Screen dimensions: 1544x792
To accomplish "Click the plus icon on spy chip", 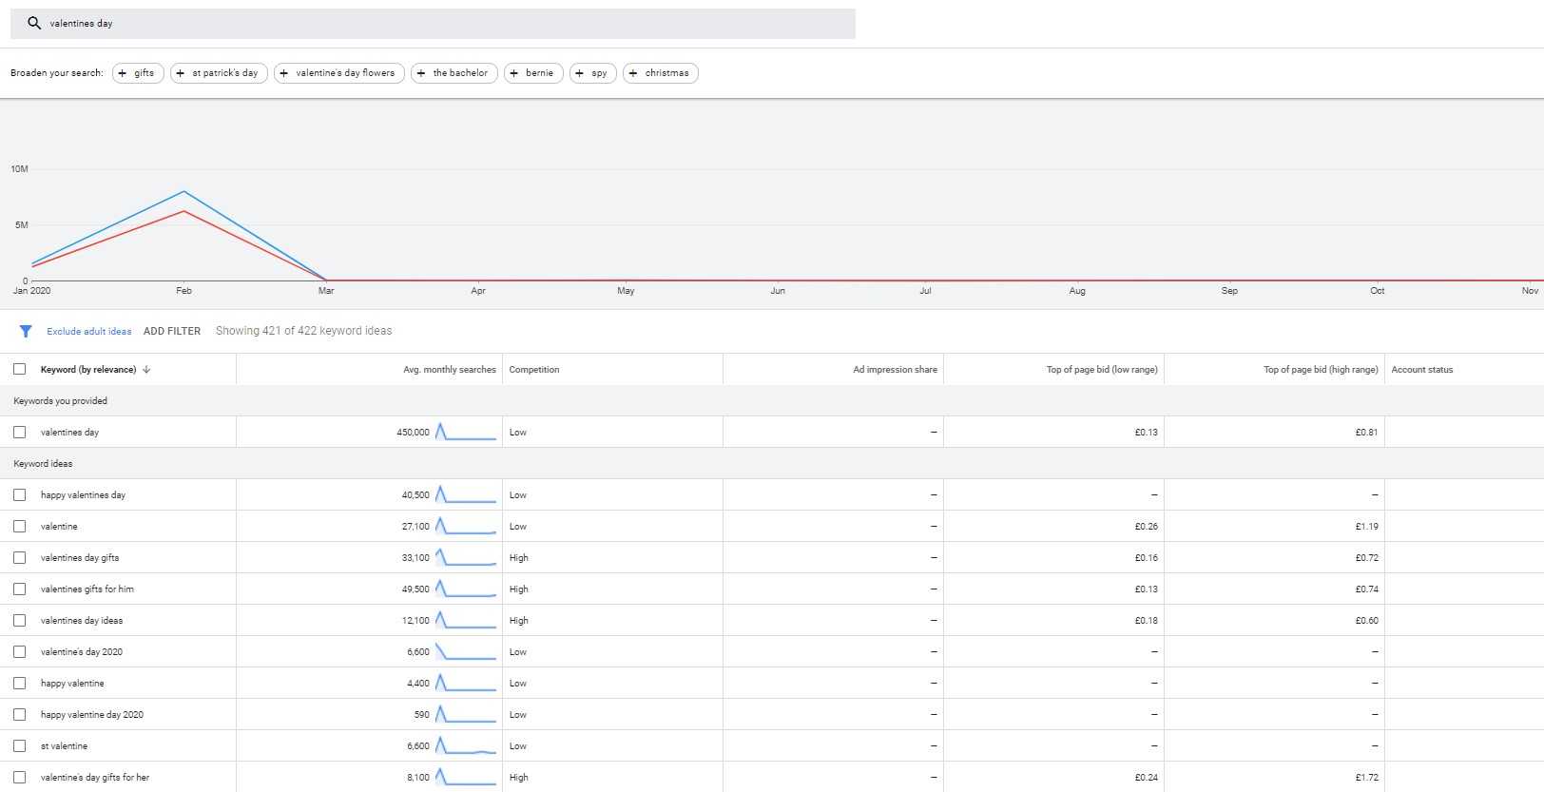I will pos(580,73).
